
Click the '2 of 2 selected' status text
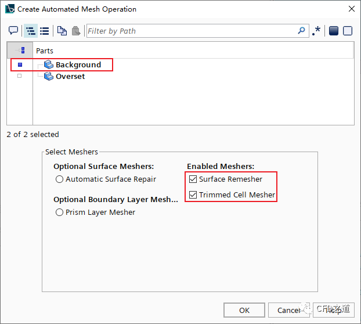tap(33, 135)
